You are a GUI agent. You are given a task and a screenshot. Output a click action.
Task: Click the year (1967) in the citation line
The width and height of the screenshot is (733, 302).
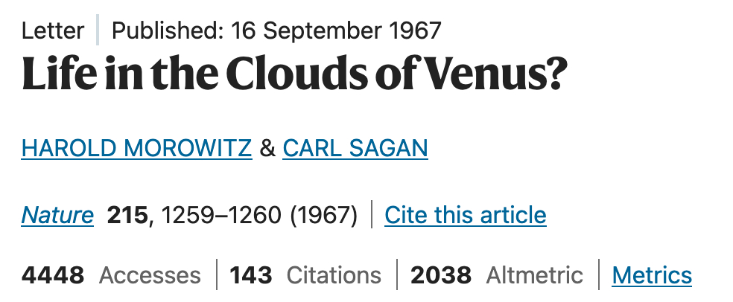324,216
